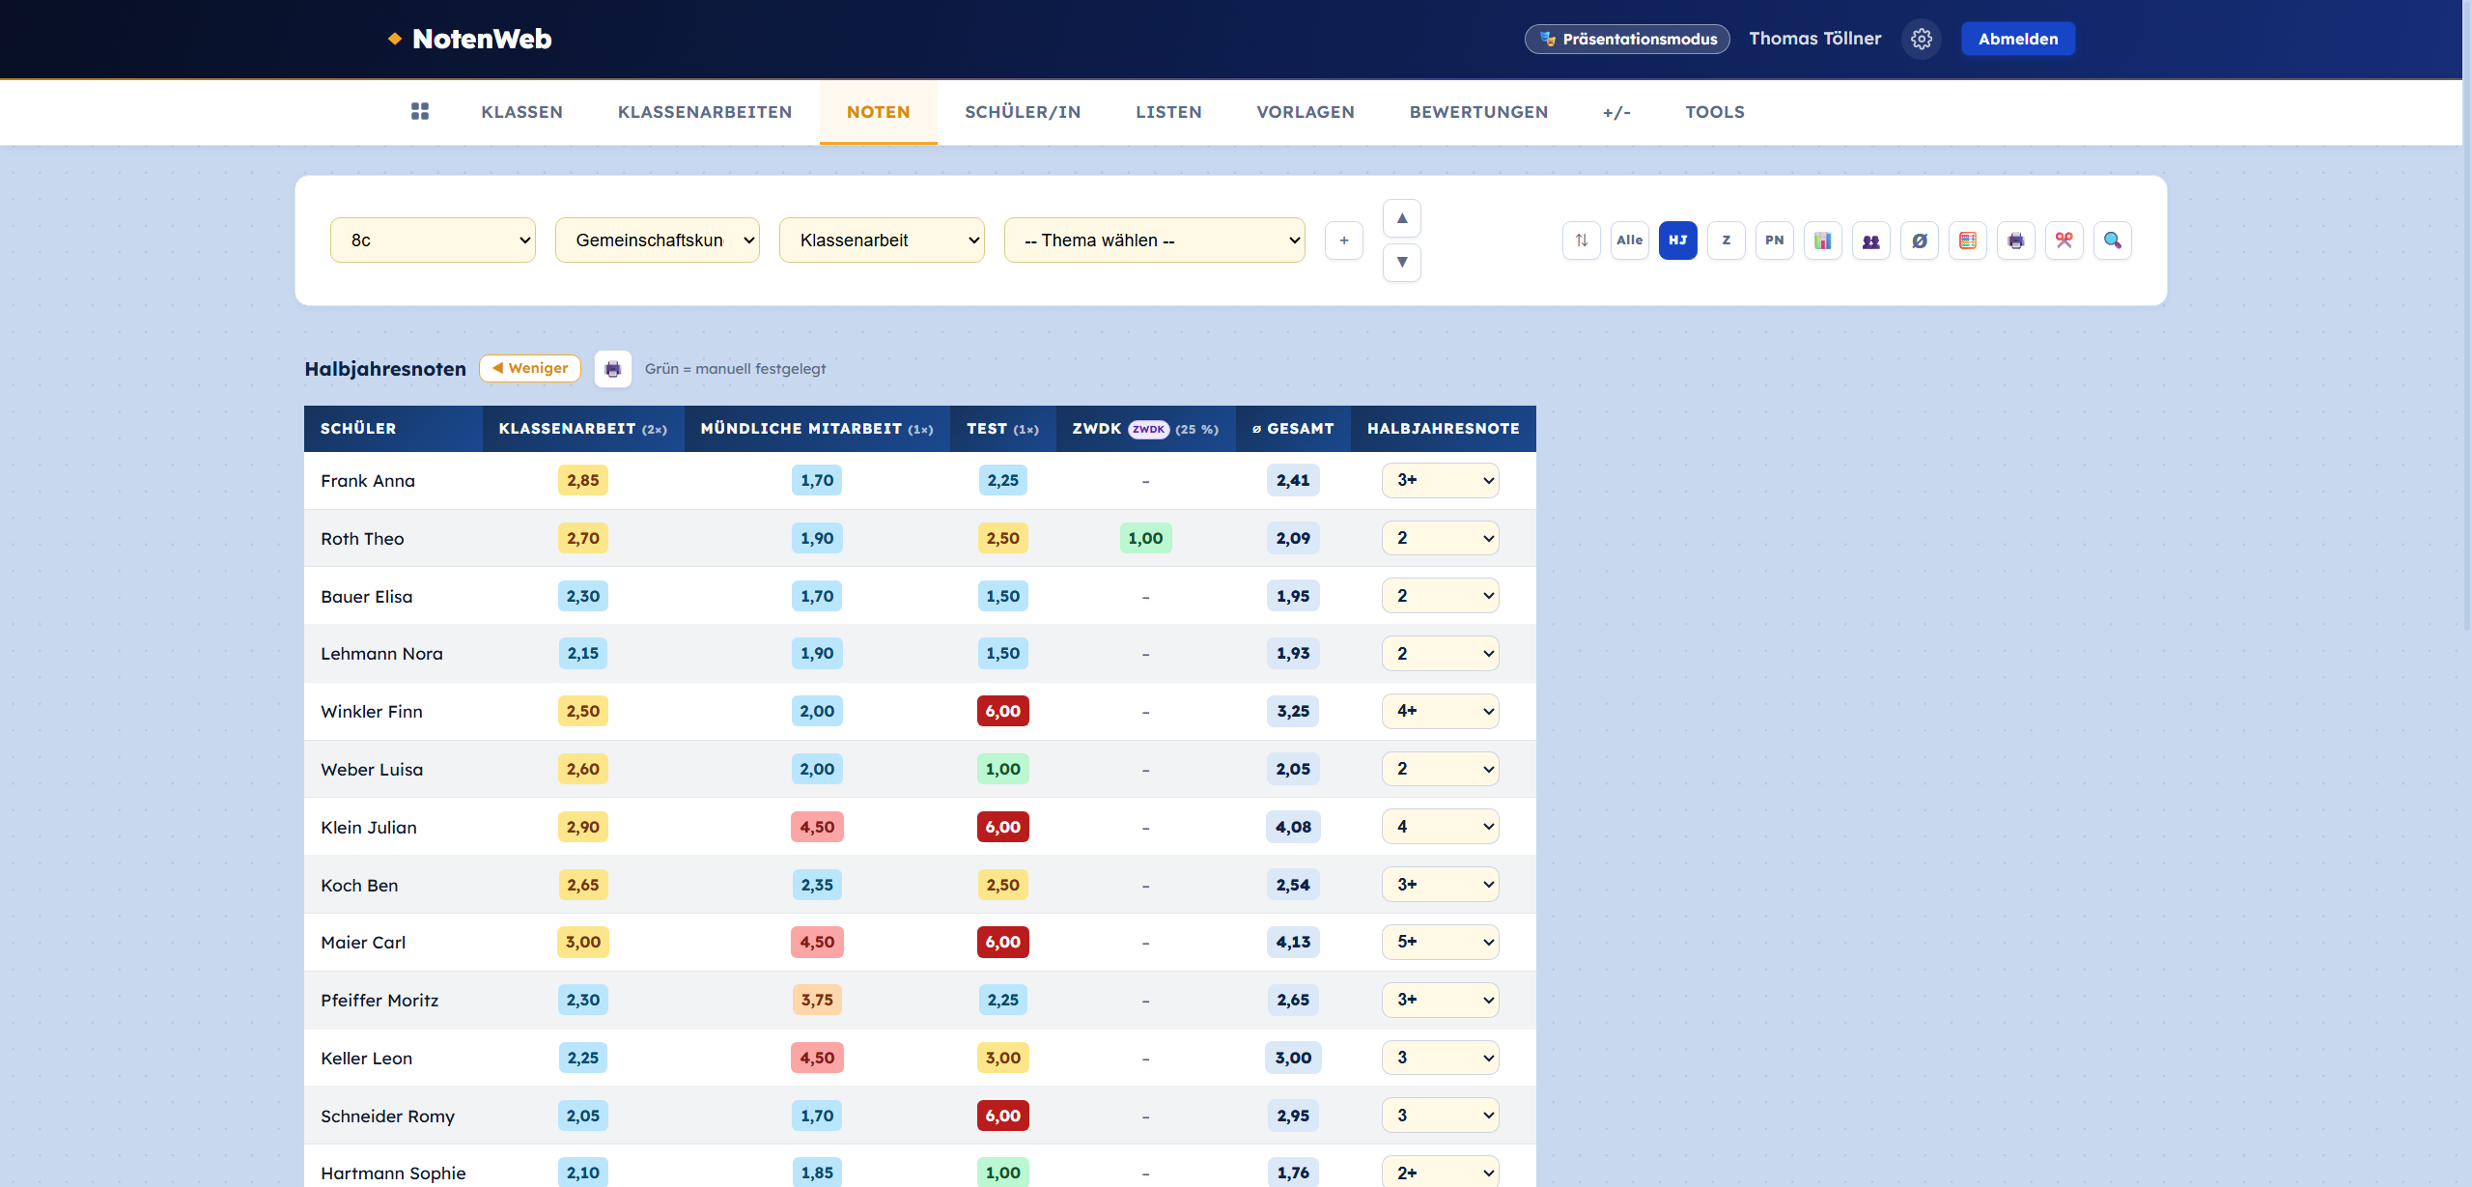
Task: Open the settings gear icon
Action: (x=1921, y=39)
